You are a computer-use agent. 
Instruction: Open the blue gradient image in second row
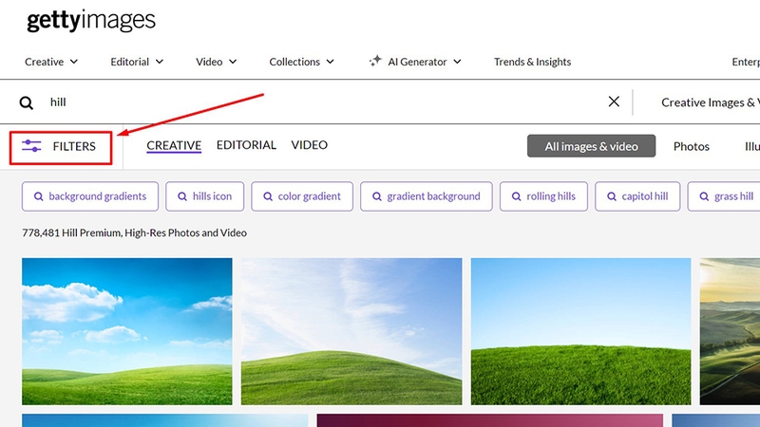[x=164, y=420]
